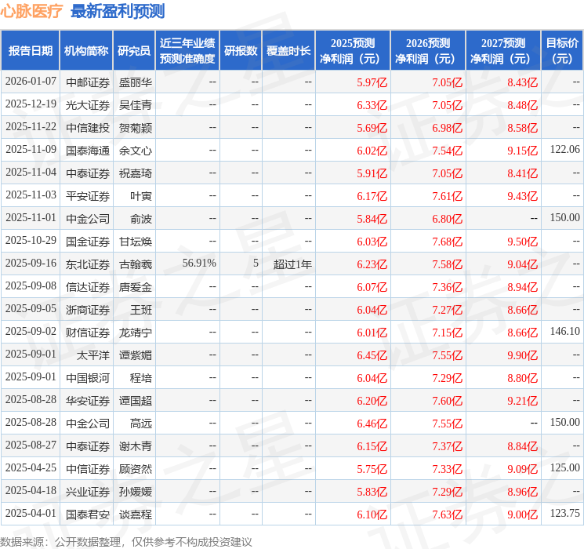Click the 覆盖时长 column header

(x=288, y=51)
